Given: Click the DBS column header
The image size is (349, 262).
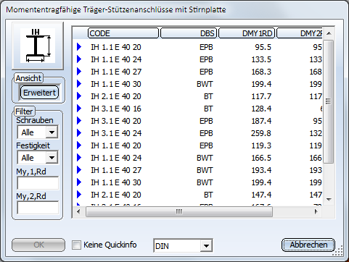Looking at the screenshot, I should coord(189,33).
